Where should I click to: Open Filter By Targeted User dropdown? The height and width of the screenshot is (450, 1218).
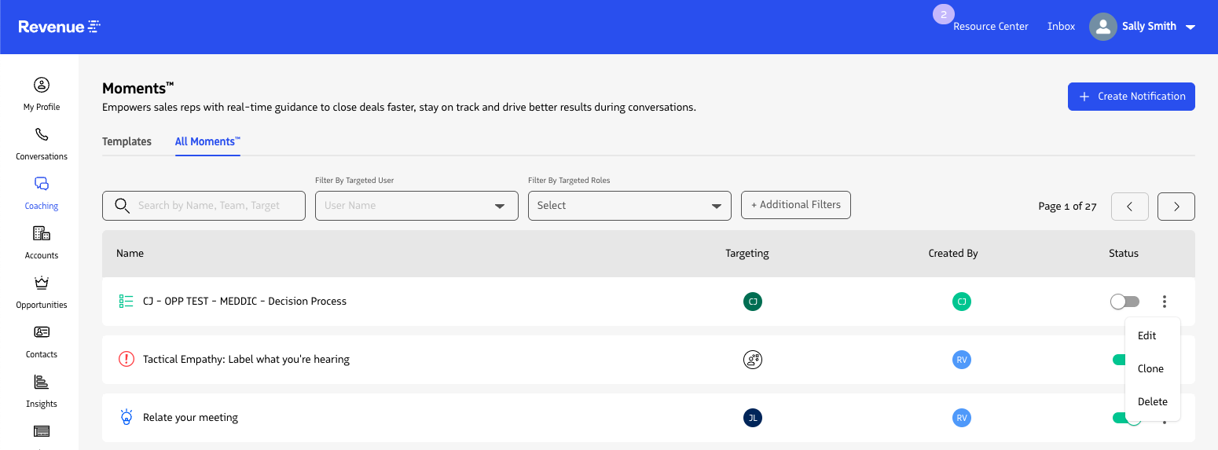coord(416,206)
